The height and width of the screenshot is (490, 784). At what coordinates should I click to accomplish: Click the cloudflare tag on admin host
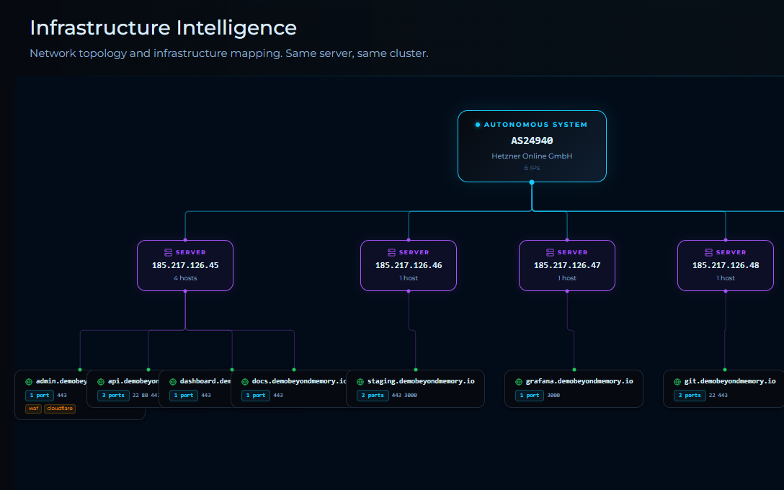click(x=60, y=409)
